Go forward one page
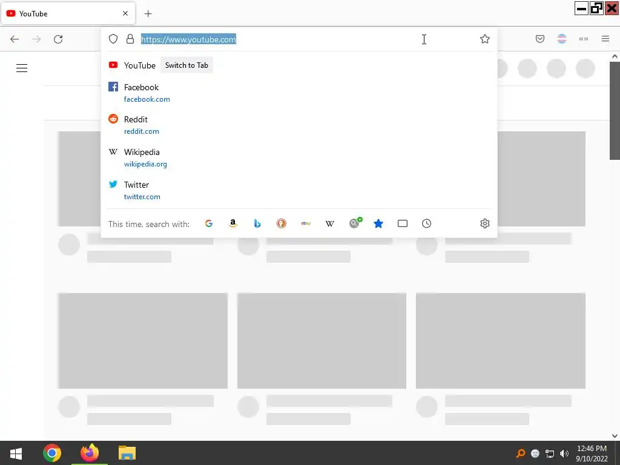 tap(36, 39)
